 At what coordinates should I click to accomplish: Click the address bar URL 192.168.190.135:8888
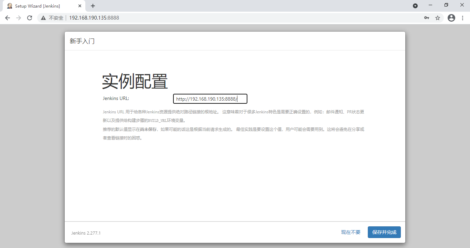point(94,18)
